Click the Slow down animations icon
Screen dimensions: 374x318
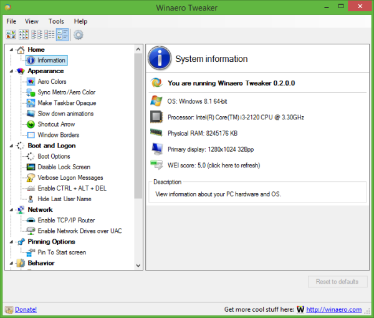point(31,114)
